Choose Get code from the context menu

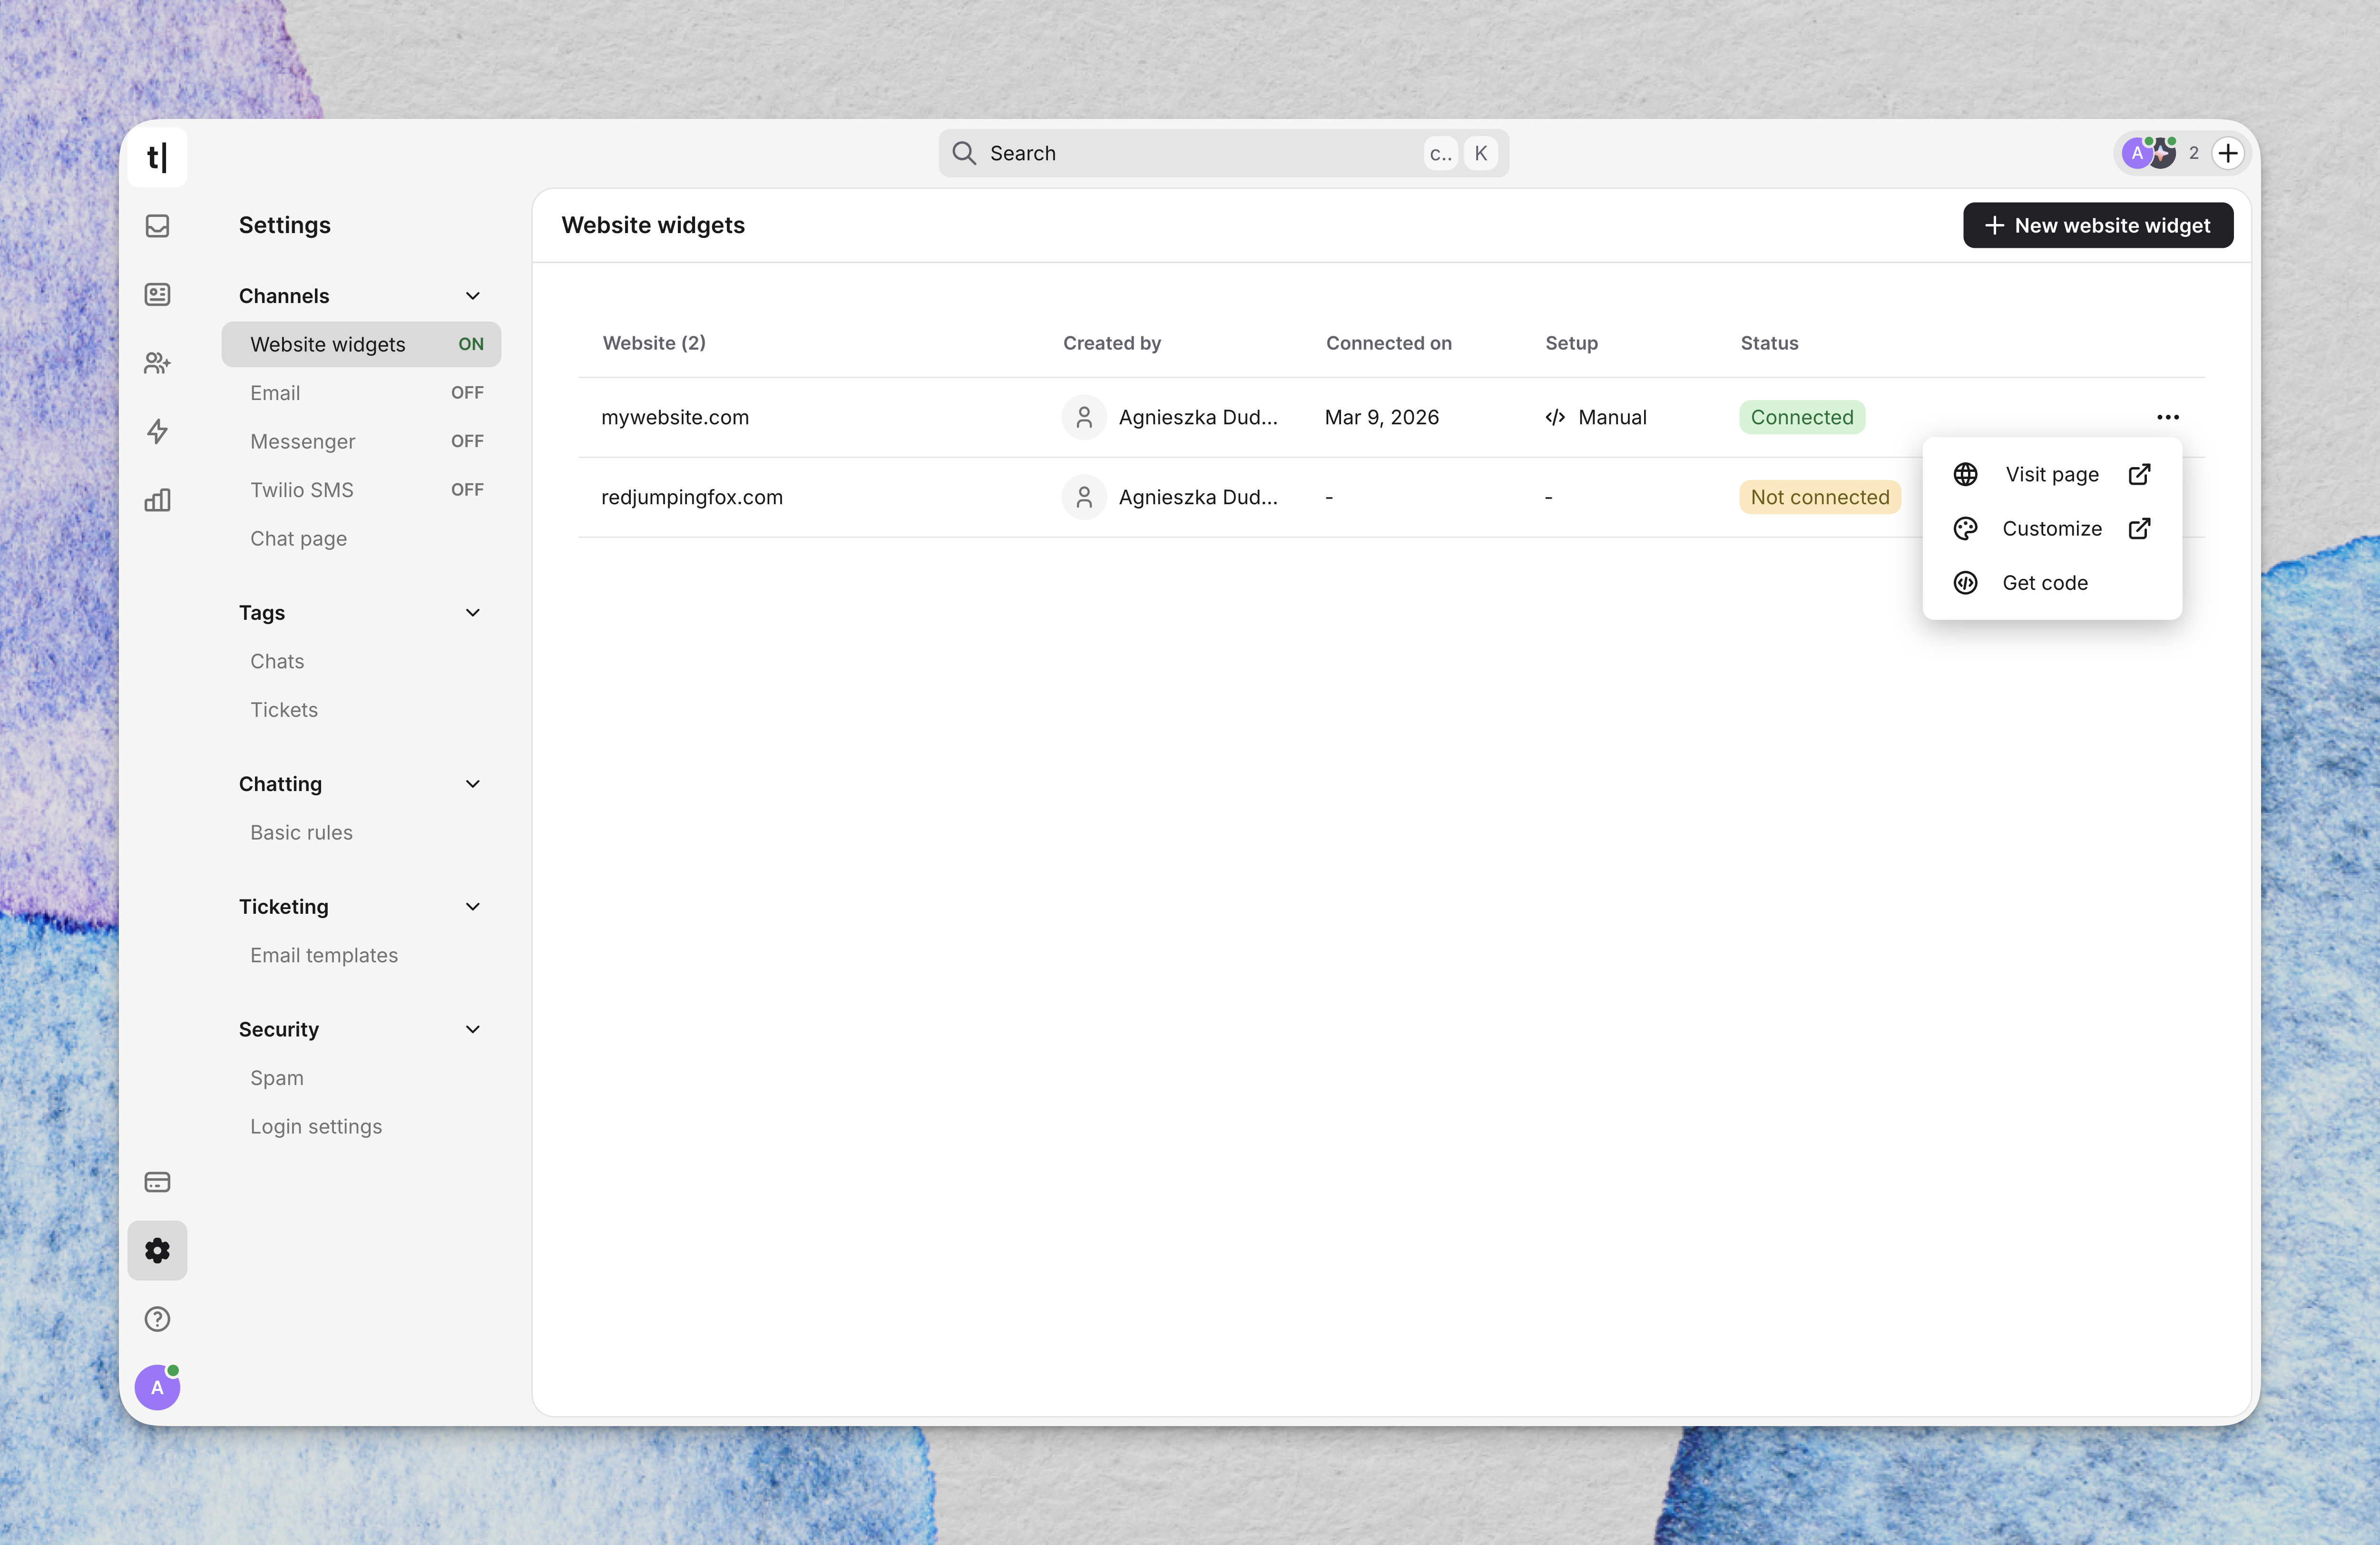point(2052,582)
